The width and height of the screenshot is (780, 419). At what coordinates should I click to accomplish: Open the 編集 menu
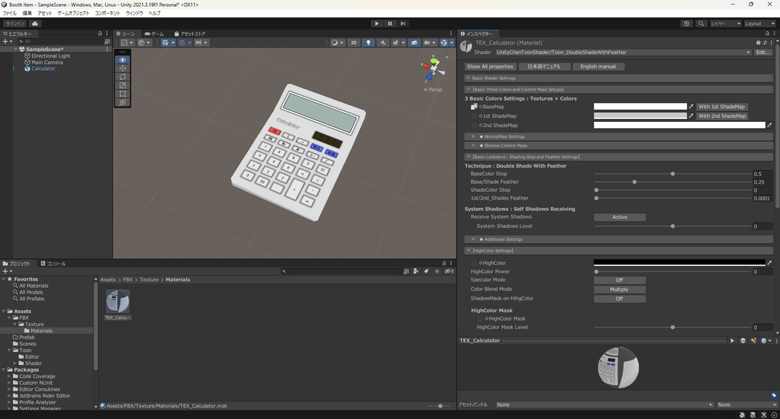click(27, 13)
